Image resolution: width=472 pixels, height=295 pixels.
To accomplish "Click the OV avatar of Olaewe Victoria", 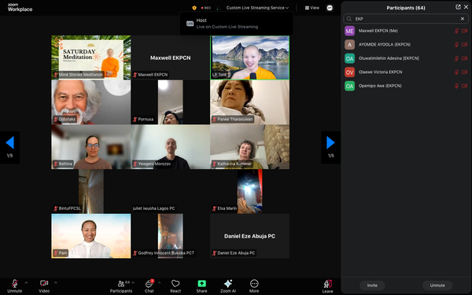I will point(349,72).
